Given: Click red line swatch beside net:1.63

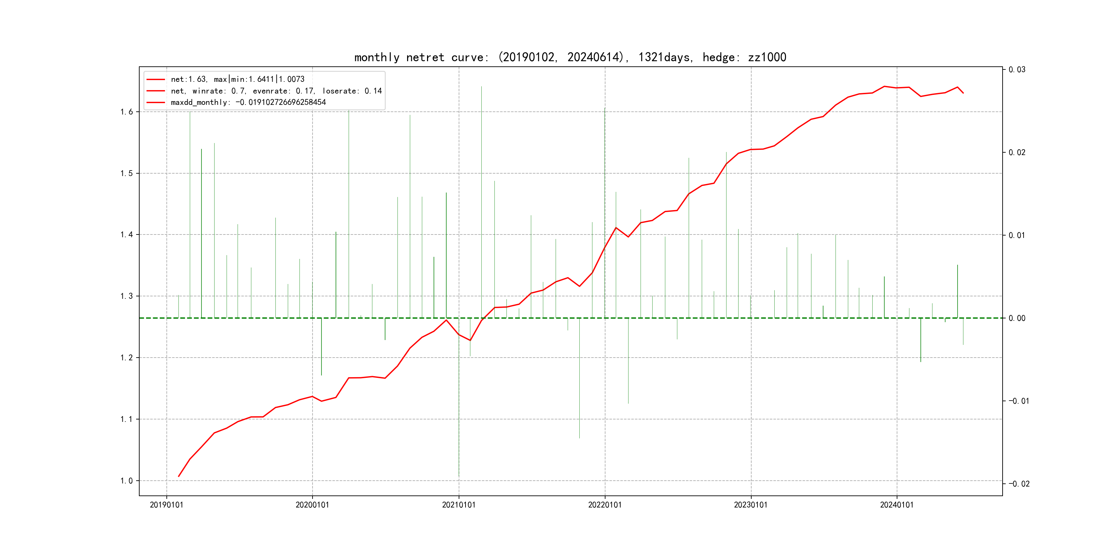Looking at the screenshot, I should (x=156, y=79).
